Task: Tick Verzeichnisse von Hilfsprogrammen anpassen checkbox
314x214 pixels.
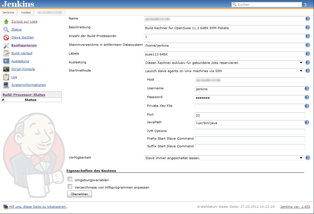Action: click(x=70, y=187)
